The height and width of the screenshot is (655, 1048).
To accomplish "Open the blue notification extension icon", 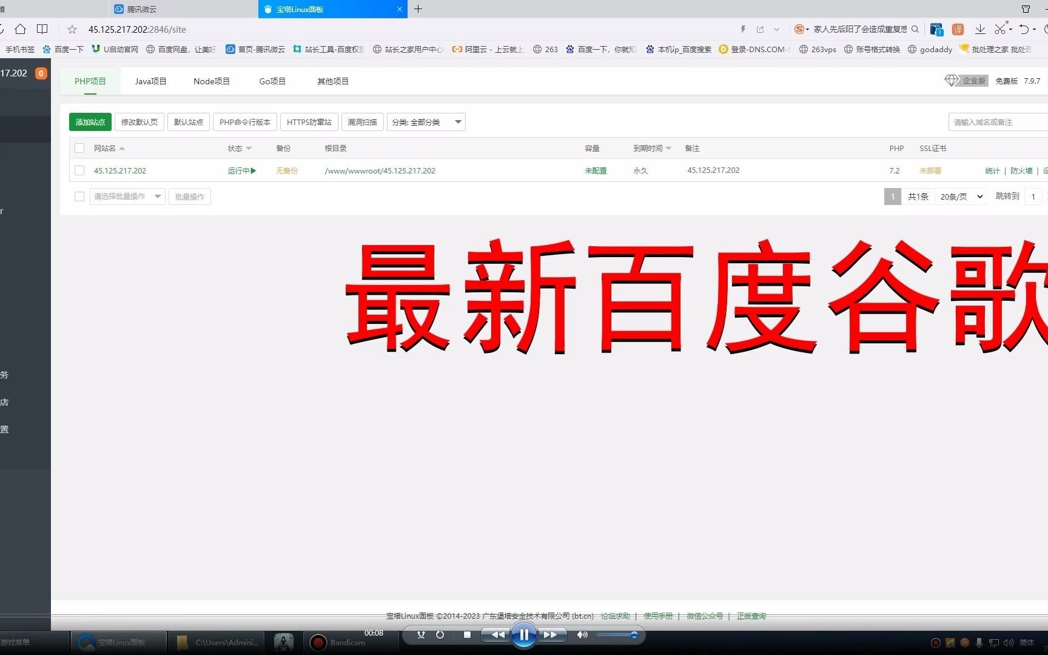I will pos(936,29).
